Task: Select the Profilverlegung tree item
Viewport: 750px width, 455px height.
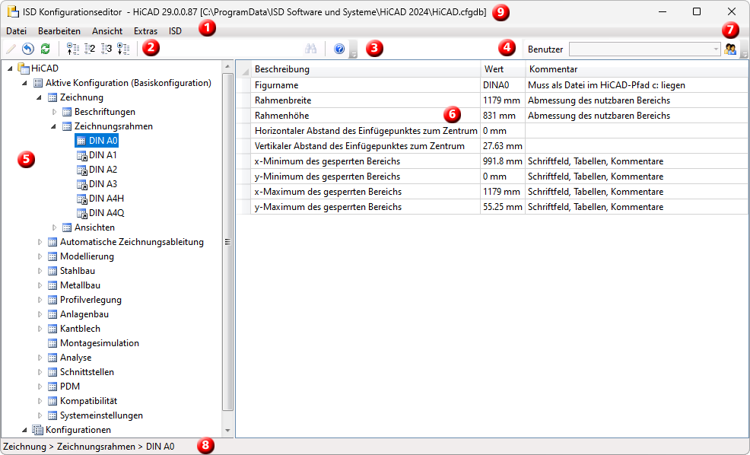Action: 91,300
